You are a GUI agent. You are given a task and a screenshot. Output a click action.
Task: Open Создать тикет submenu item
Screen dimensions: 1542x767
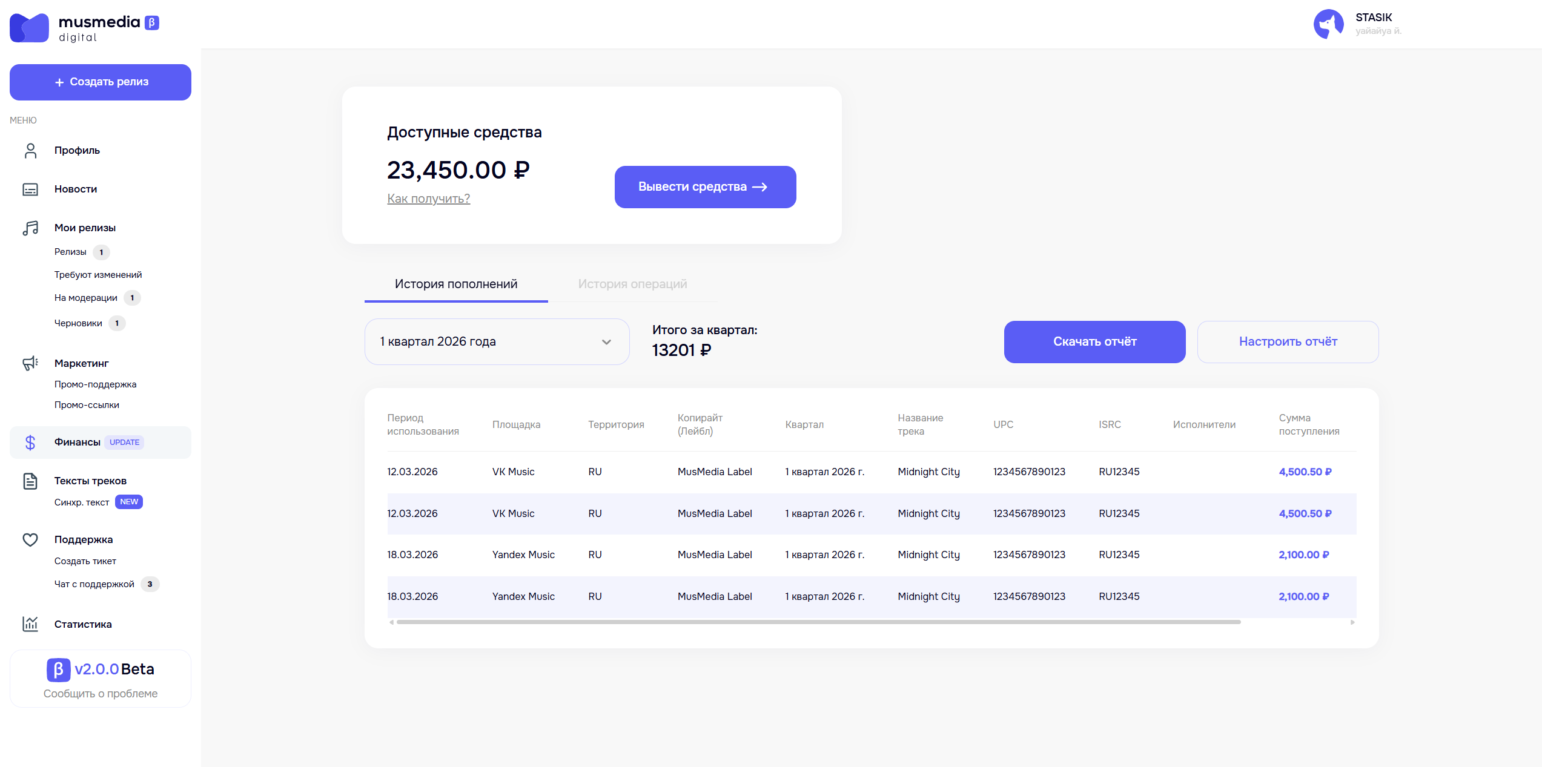tap(85, 561)
